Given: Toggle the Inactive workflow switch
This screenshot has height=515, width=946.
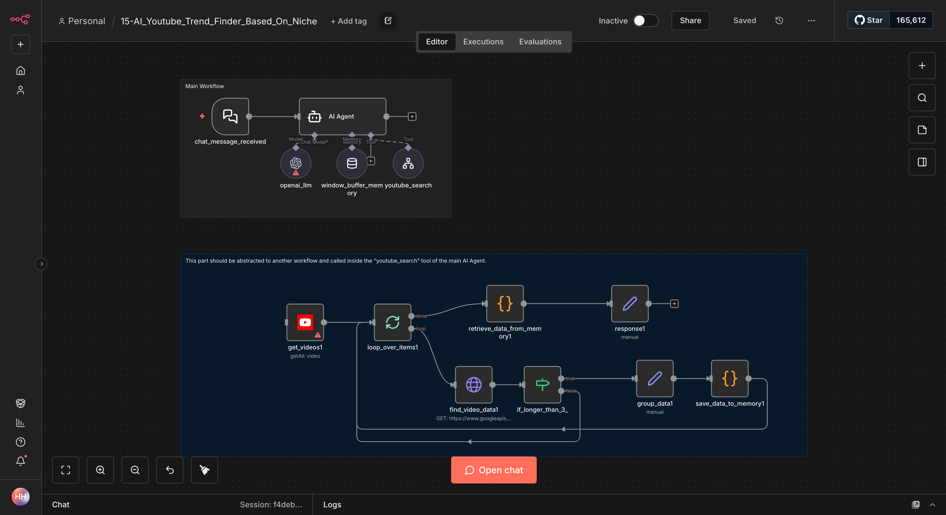Looking at the screenshot, I should (x=645, y=21).
